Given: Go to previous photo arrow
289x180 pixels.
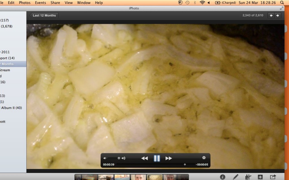Looking at the screenshot, I should coord(271,15).
